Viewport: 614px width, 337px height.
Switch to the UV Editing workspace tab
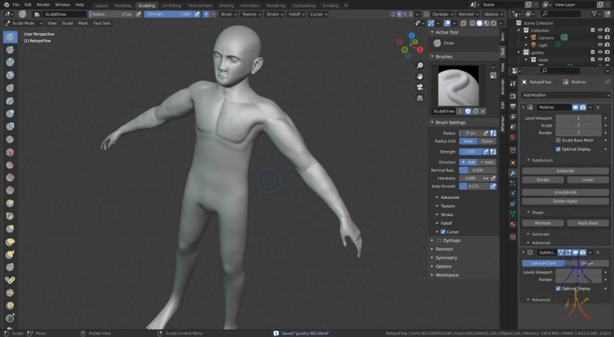coord(171,5)
